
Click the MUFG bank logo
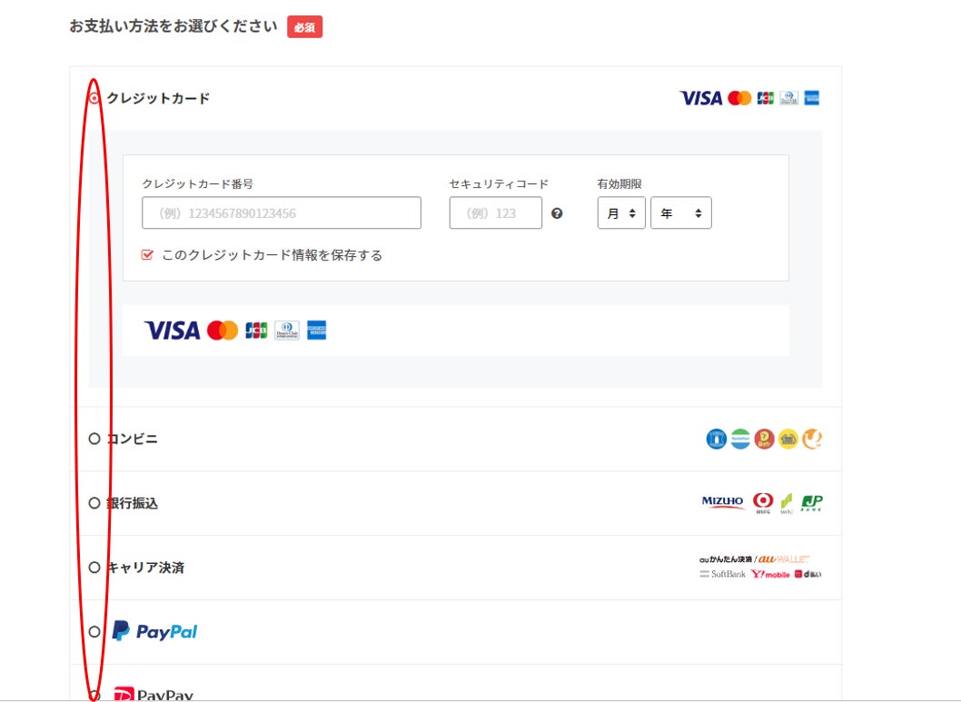point(763,503)
